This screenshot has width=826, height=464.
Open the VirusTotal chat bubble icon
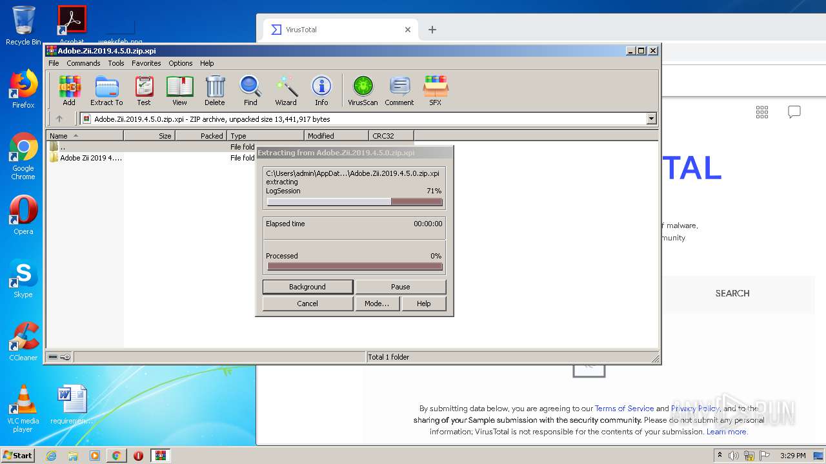[x=794, y=112]
